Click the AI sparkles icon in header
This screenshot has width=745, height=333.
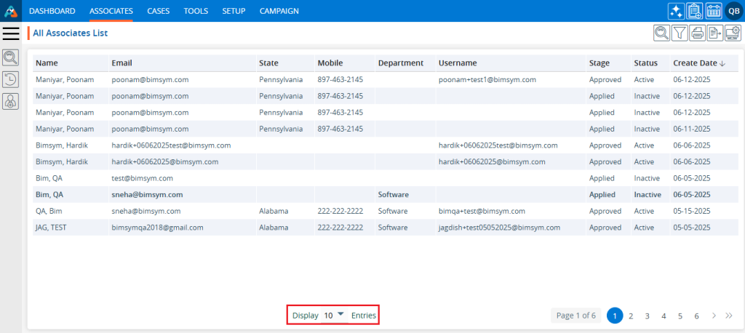(677, 11)
